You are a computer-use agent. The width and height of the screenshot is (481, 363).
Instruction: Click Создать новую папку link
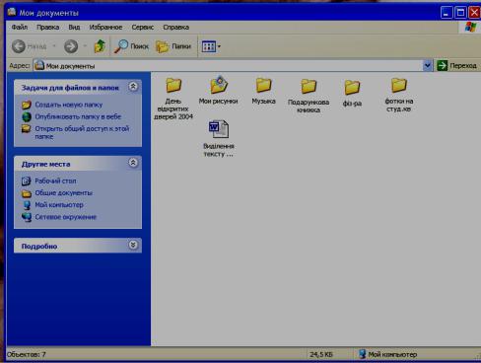pos(69,105)
